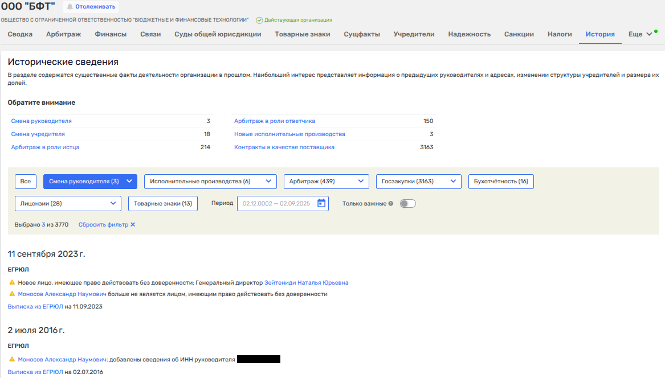Click the help icon beside Только важные
This screenshot has width=665, height=378.
pyautogui.click(x=391, y=204)
